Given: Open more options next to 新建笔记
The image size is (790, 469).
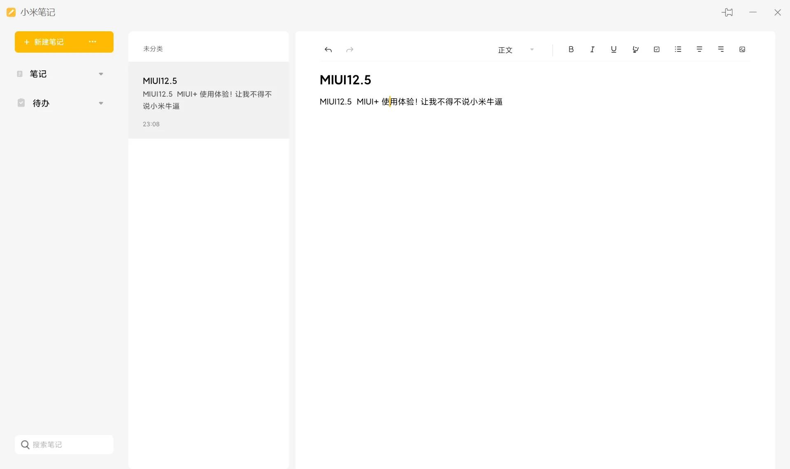Looking at the screenshot, I should point(92,42).
